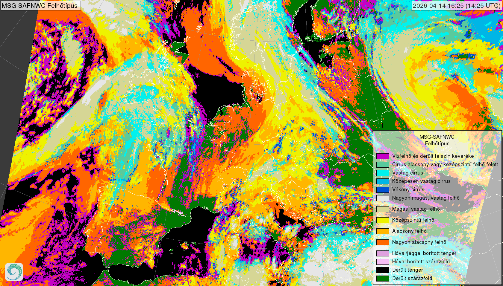503x286 pixels.
Task: Select the black Derült tenger swatch
Action: (383, 270)
